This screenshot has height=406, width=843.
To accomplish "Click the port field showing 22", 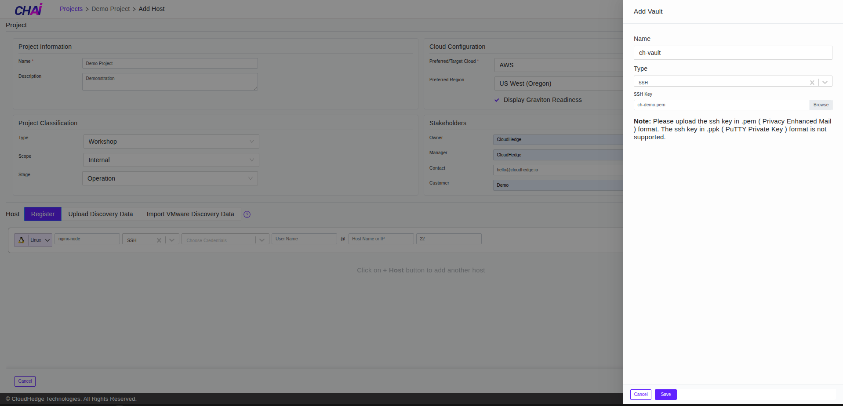I will (x=449, y=239).
